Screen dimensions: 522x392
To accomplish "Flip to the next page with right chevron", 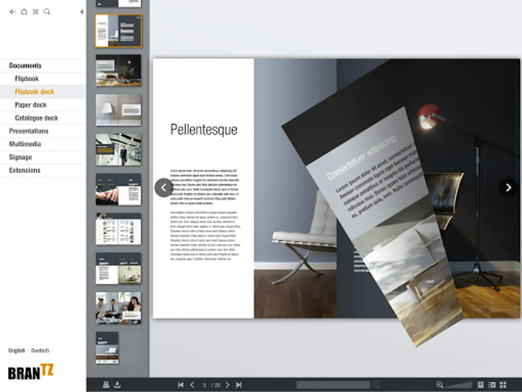I will (508, 188).
